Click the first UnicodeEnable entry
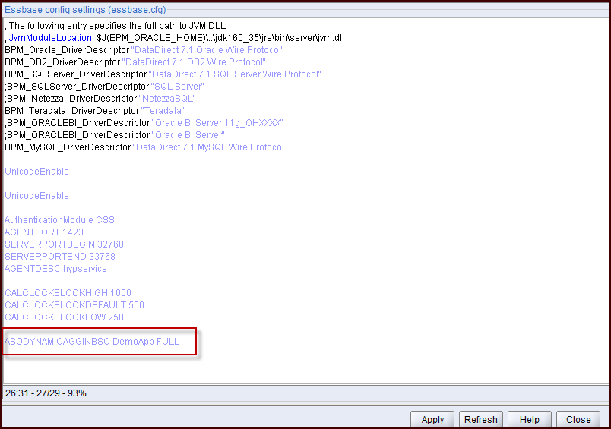611x429 pixels. tap(36, 172)
